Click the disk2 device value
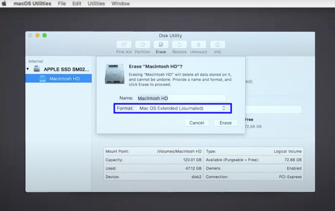Screen dimensions: 335x211 pos(196,177)
